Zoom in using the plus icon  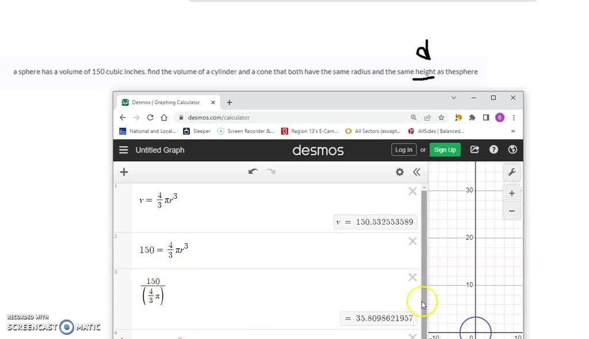click(x=511, y=193)
